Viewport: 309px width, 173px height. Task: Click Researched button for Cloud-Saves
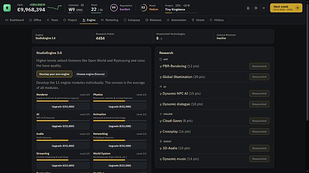tap(259, 121)
